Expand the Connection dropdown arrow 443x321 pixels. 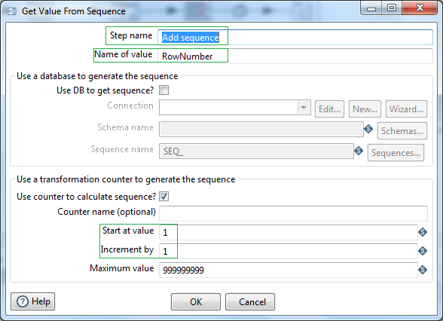pos(304,107)
